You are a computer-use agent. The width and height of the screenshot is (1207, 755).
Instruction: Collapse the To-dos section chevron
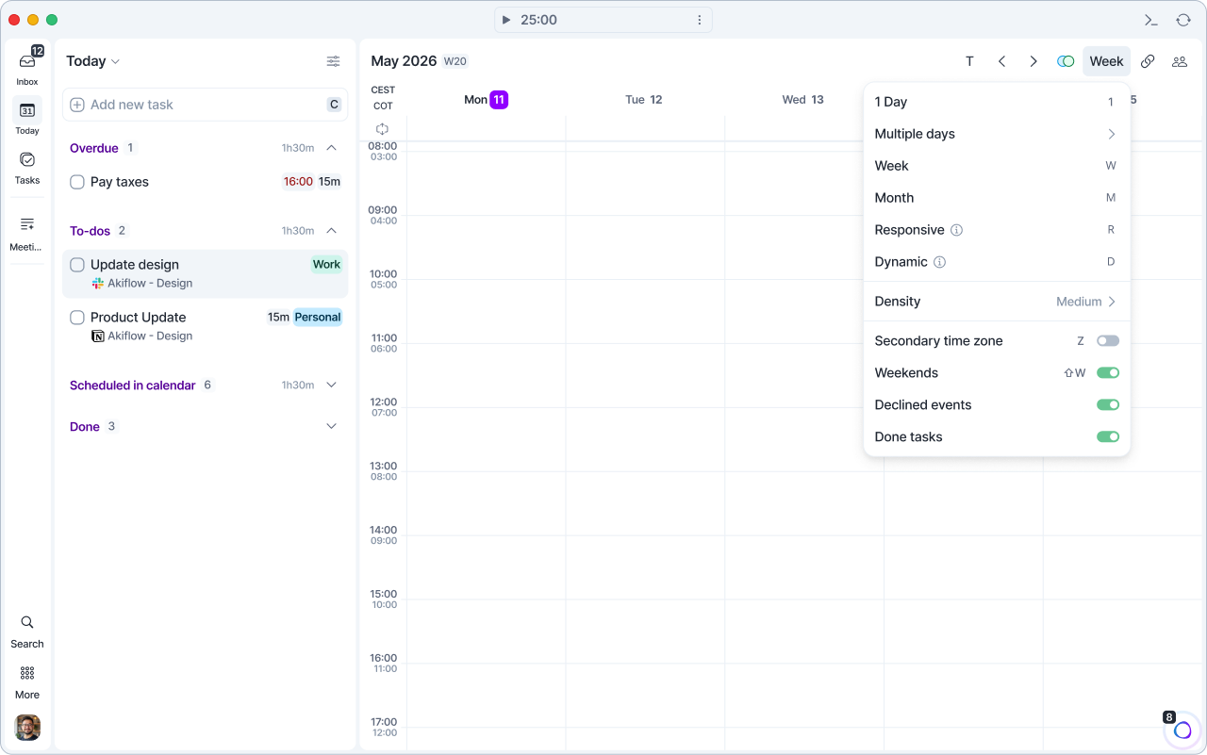(331, 231)
